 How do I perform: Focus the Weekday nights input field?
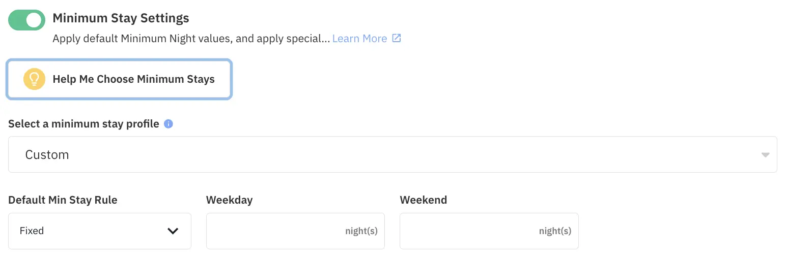tap(275, 231)
